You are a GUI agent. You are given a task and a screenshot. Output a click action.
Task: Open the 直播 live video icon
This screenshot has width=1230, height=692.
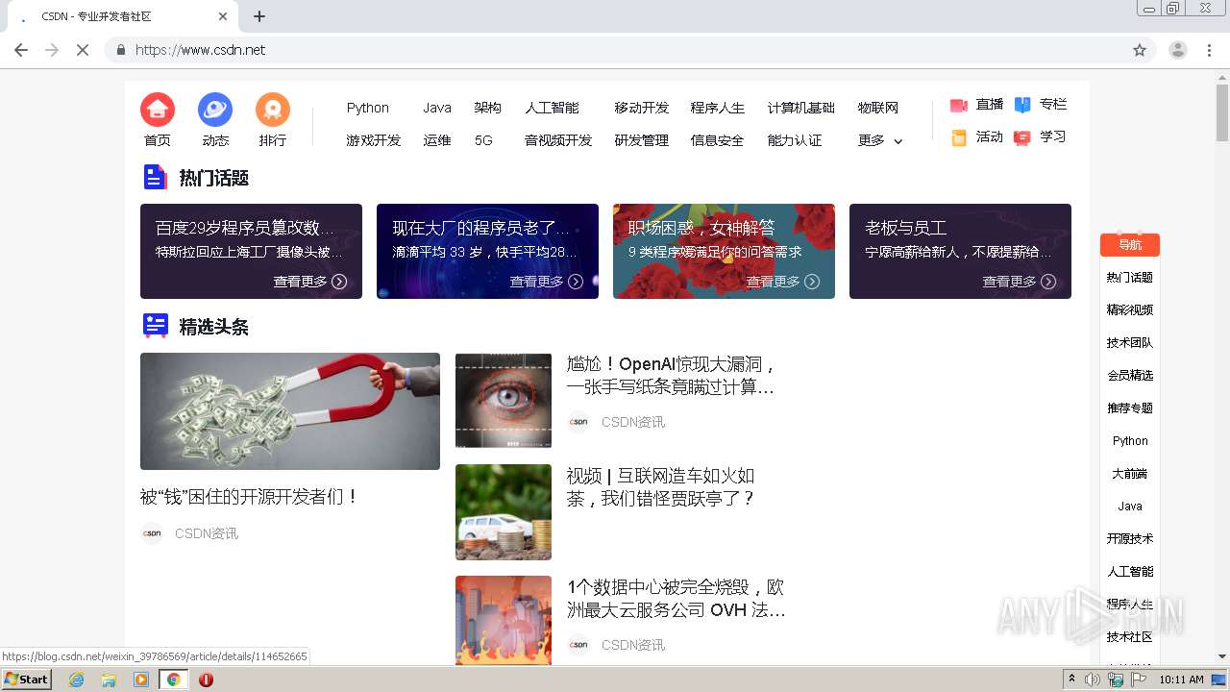pos(959,105)
